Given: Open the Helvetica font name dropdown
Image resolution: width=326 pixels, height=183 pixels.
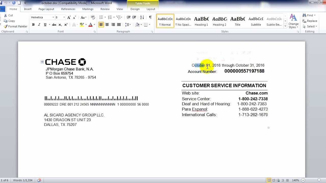Looking at the screenshot, I should click(53, 18).
